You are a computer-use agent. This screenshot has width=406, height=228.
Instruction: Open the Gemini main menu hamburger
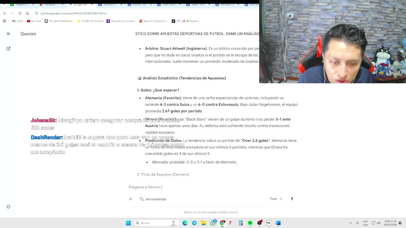point(8,34)
